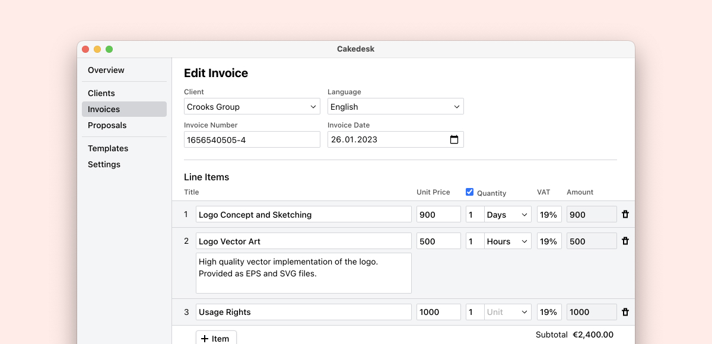This screenshot has width=712, height=344.
Task: Select a unit for Usage Rights row
Action: coord(507,312)
